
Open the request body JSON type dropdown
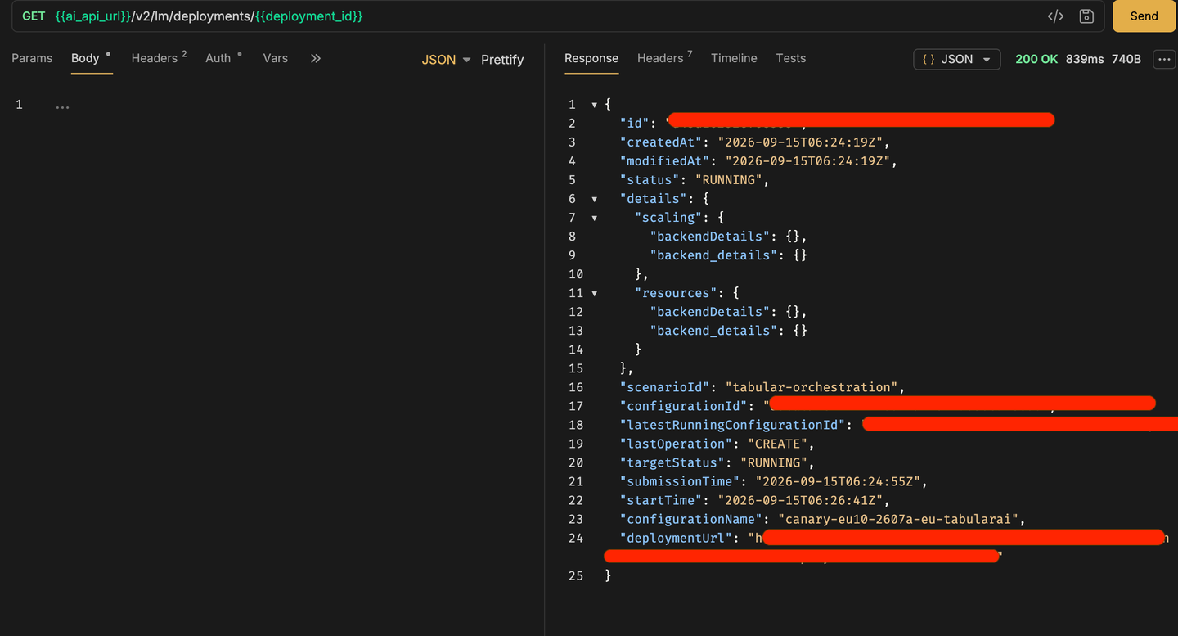tap(446, 60)
